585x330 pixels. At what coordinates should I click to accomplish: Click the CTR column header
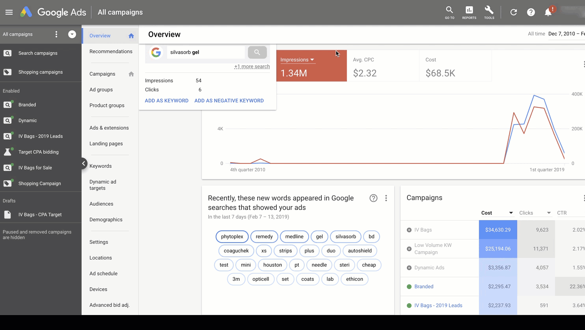(x=562, y=213)
